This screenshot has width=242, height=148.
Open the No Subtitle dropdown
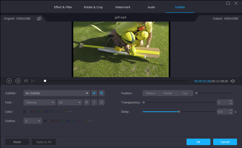coord(57,93)
